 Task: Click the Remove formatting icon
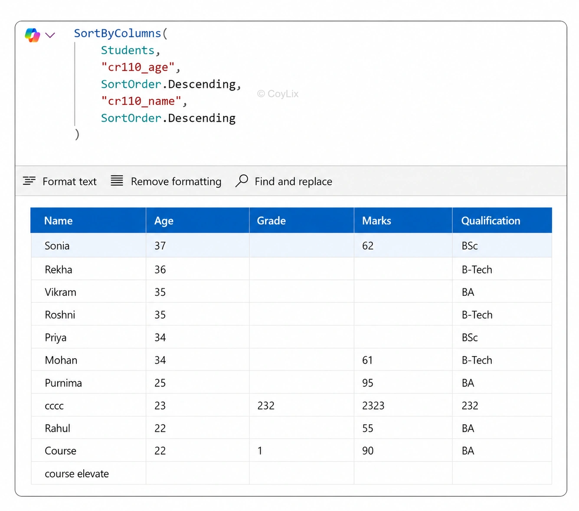[x=117, y=180]
